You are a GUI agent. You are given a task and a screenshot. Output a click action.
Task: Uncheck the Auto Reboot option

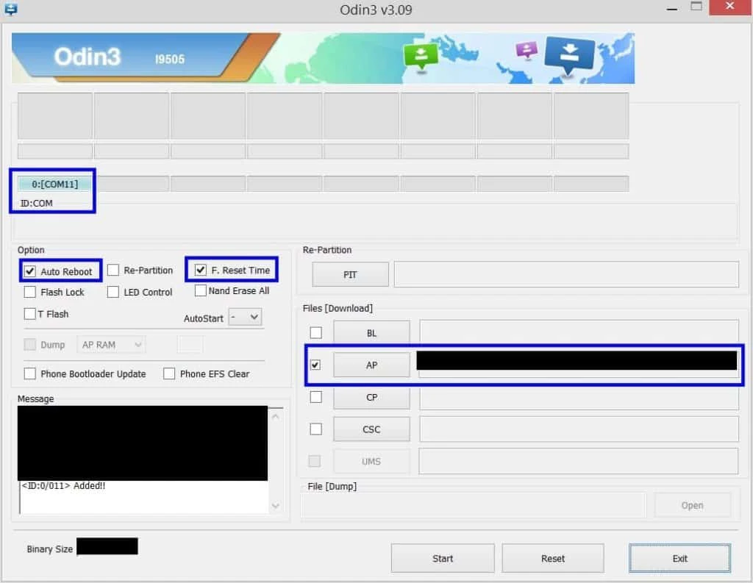(30, 271)
